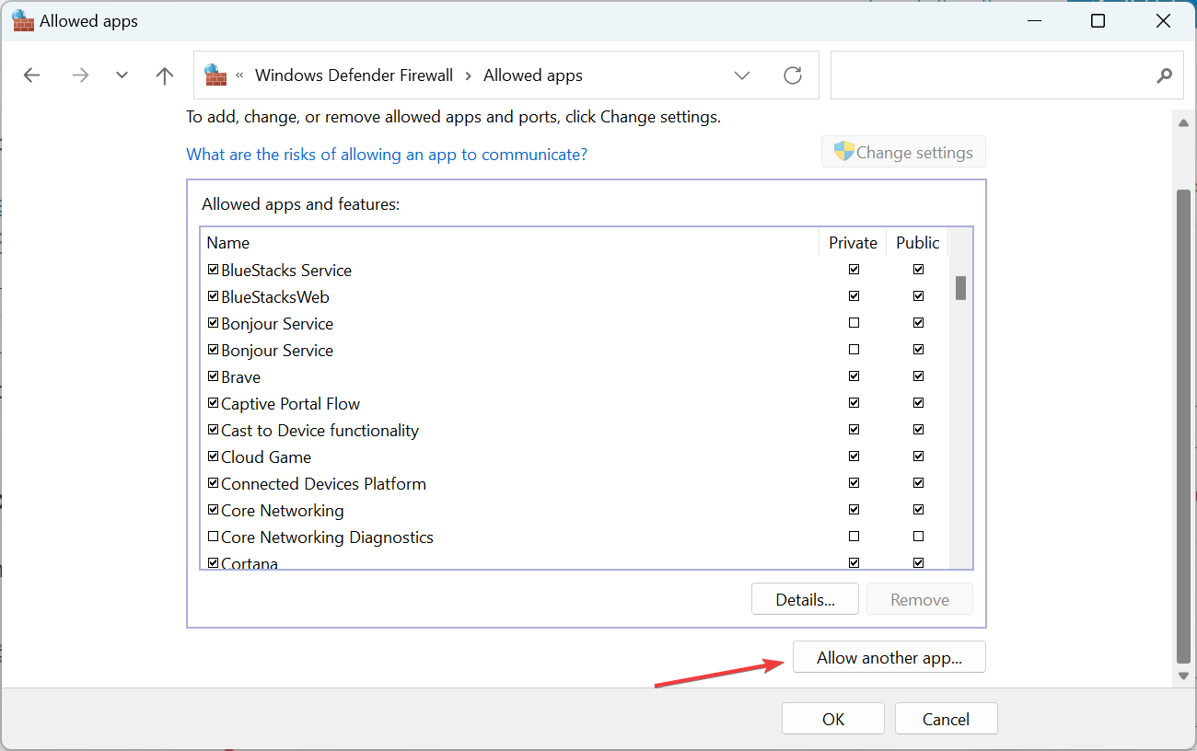Open risks of allowing an app link

pyautogui.click(x=387, y=154)
